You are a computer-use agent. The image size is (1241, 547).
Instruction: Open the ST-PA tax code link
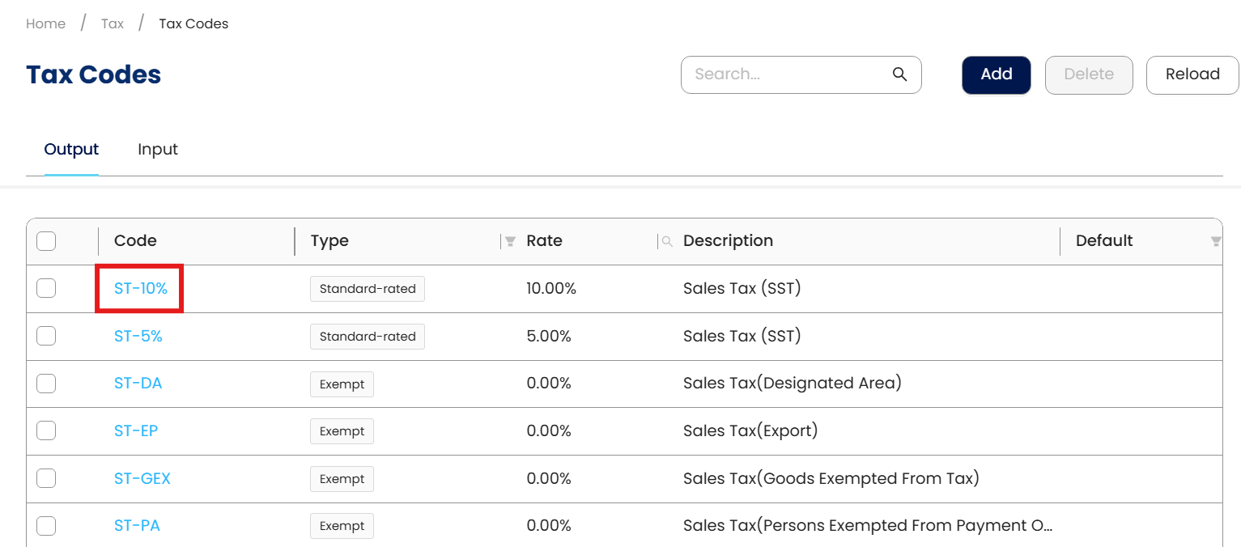[x=137, y=526]
